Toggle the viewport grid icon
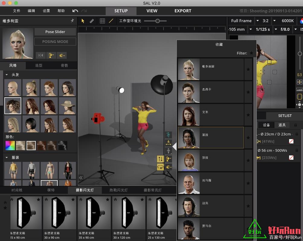The width and height of the screenshot is (303, 241). click(x=102, y=21)
